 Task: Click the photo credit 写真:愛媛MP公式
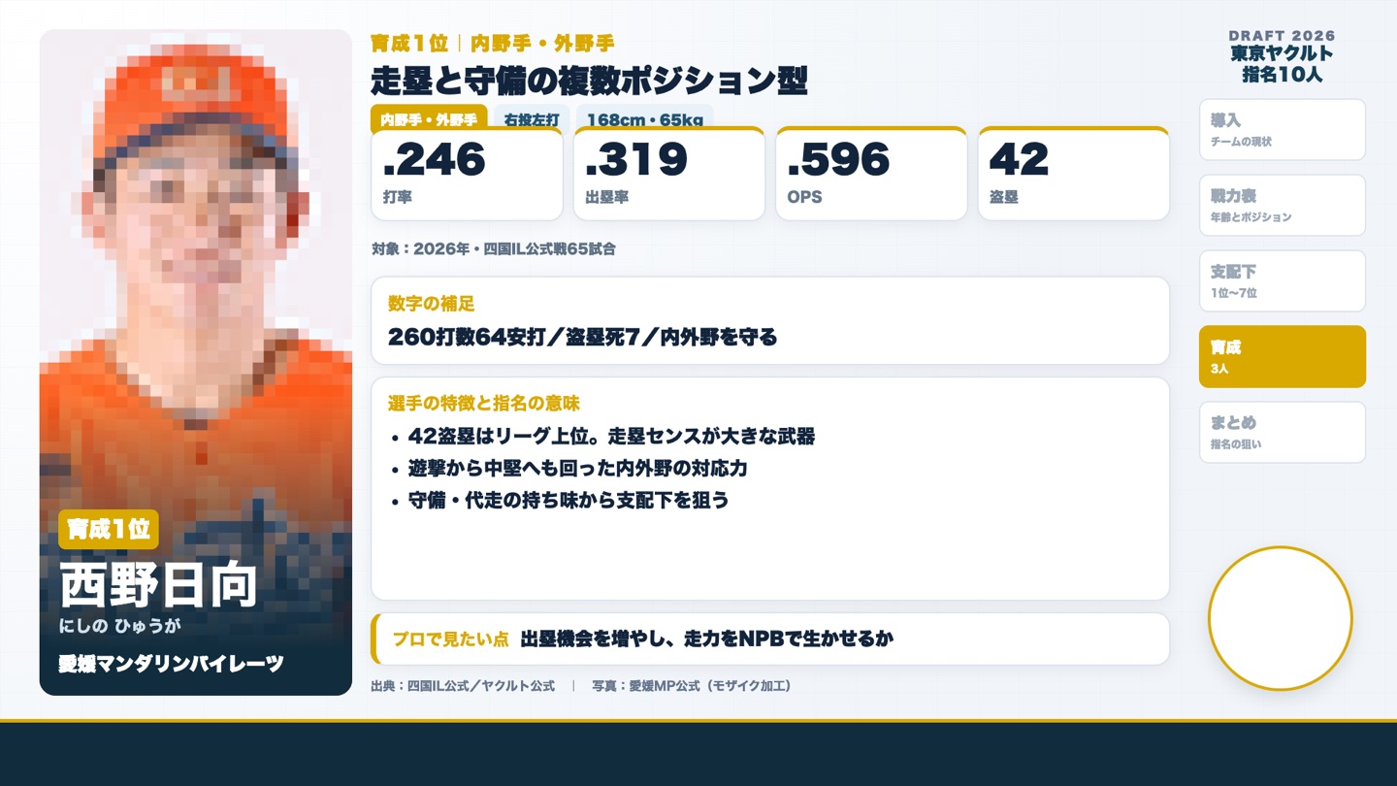(692, 686)
